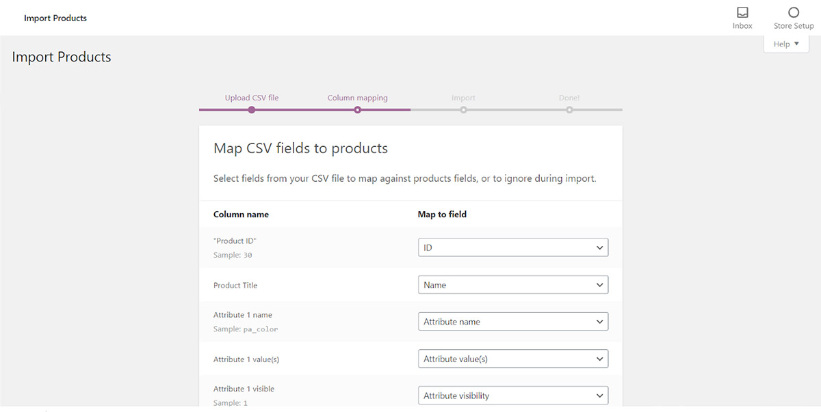Viewport: 821px width, 412px height.
Task: Click the Map CSV fields to products heading
Action: 300,148
